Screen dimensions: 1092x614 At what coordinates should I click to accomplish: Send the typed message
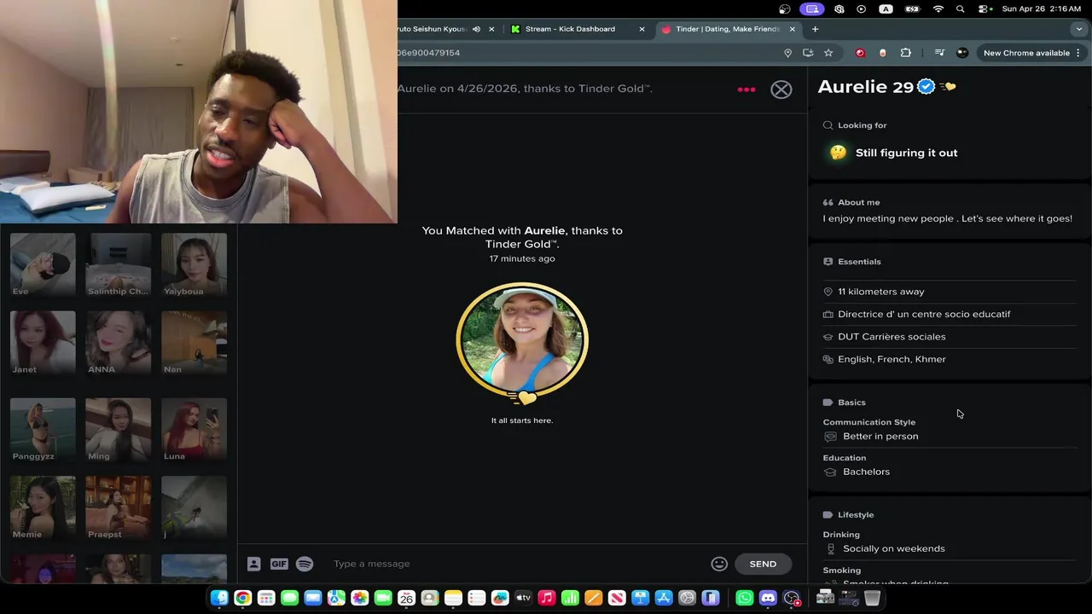[x=763, y=564]
